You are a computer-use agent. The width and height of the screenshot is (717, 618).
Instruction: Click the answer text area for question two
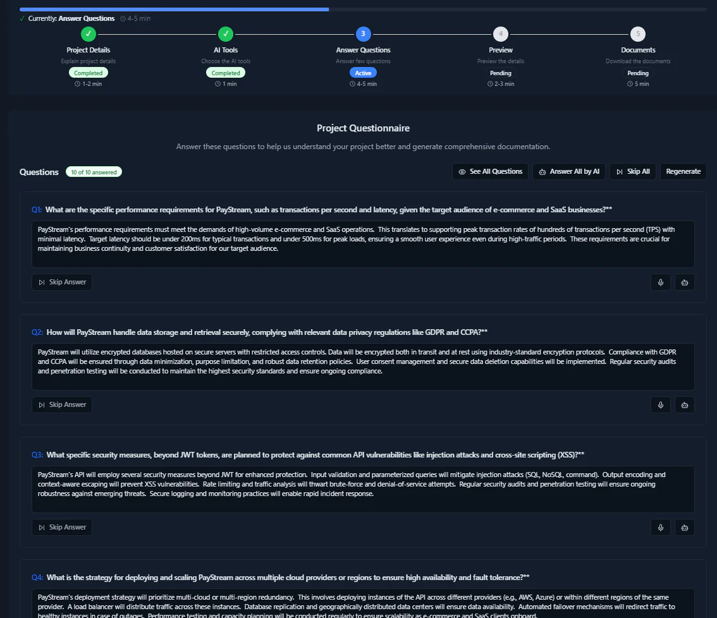363,367
